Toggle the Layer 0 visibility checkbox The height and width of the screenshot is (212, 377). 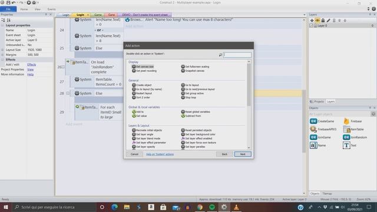tap(311, 25)
